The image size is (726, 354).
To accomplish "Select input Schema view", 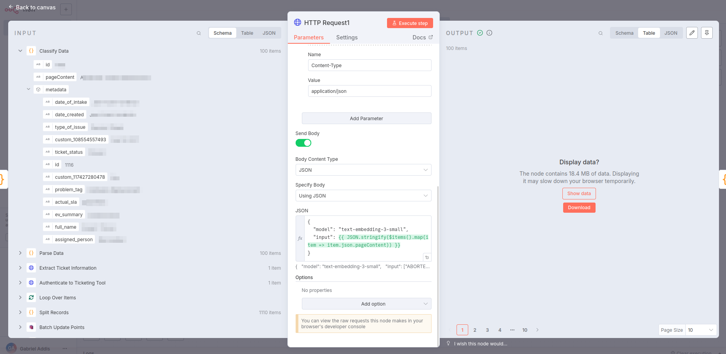I will coord(223,33).
